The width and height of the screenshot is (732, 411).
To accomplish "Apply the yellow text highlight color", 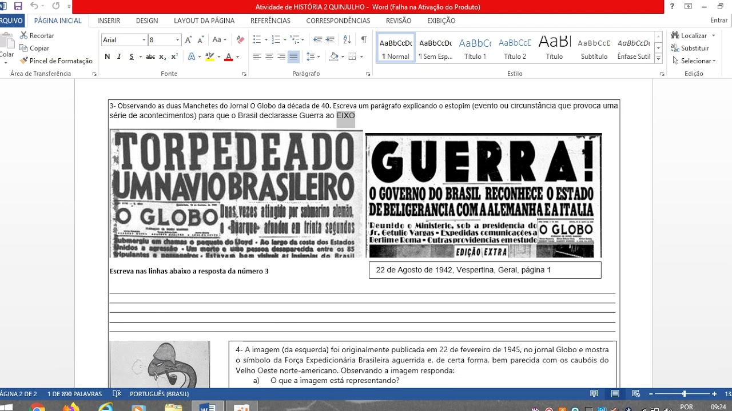I will 209,57.
